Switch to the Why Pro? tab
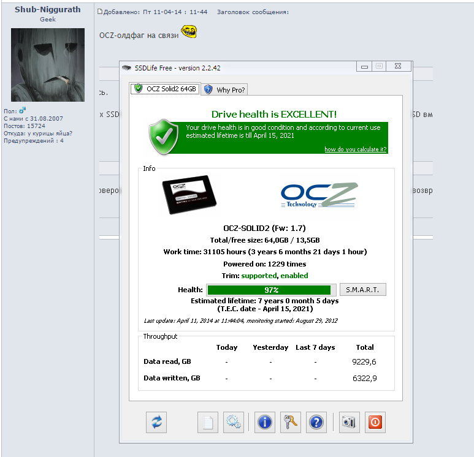Screen dimensions: 474x457 click(224, 89)
